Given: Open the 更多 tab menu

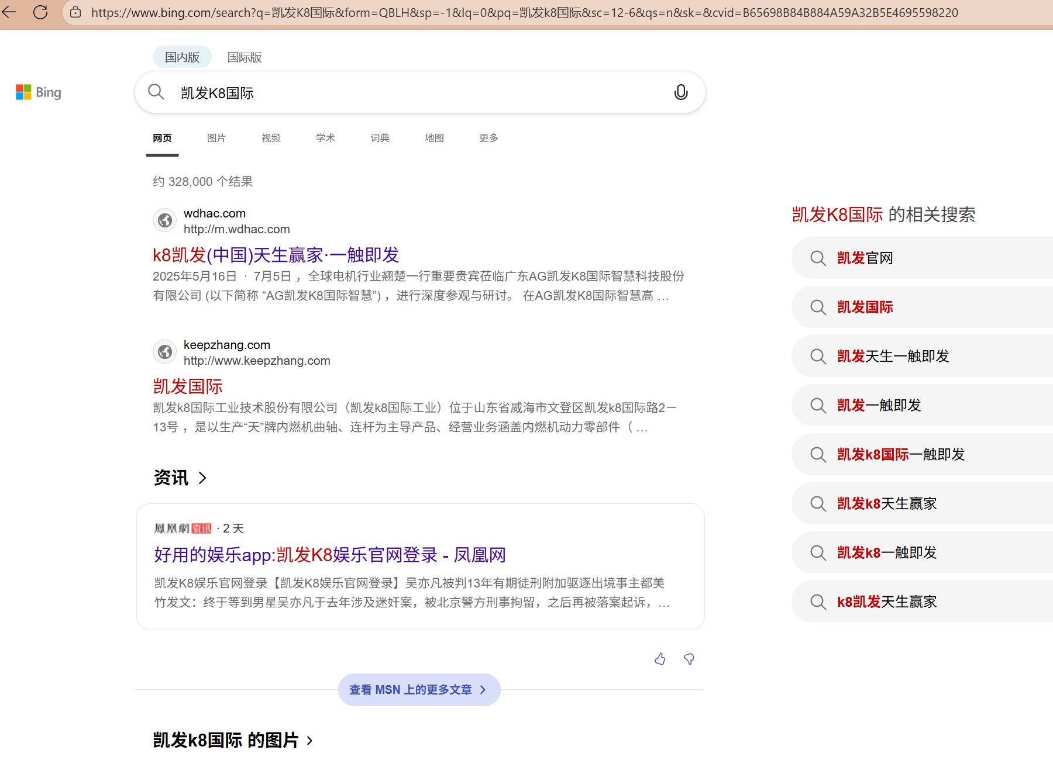Looking at the screenshot, I should tap(488, 138).
